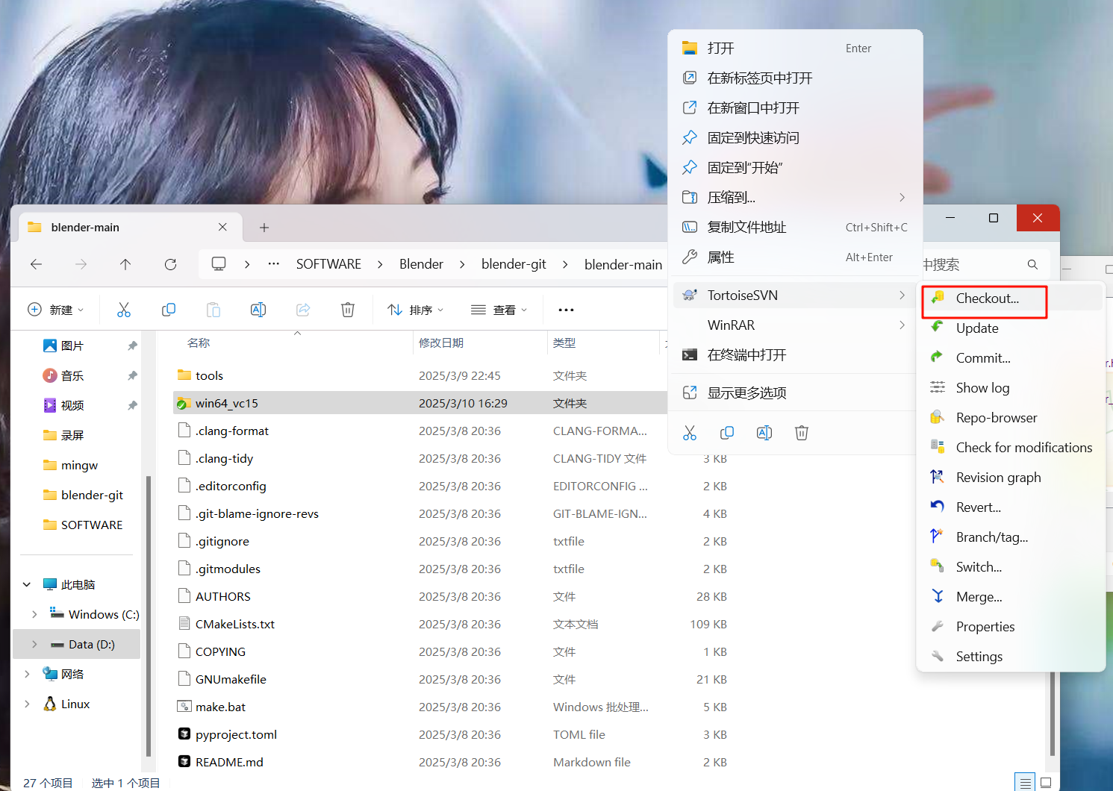Click blender-git in the address breadcrumb
The height and width of the screenshot is (791, 1113).
pyautogui.click(x=514, y=264)
